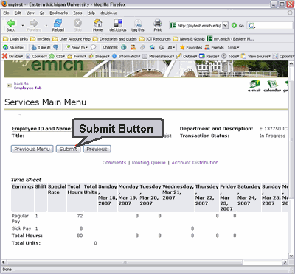Open the del.icio.us menu

coord(109,13)
